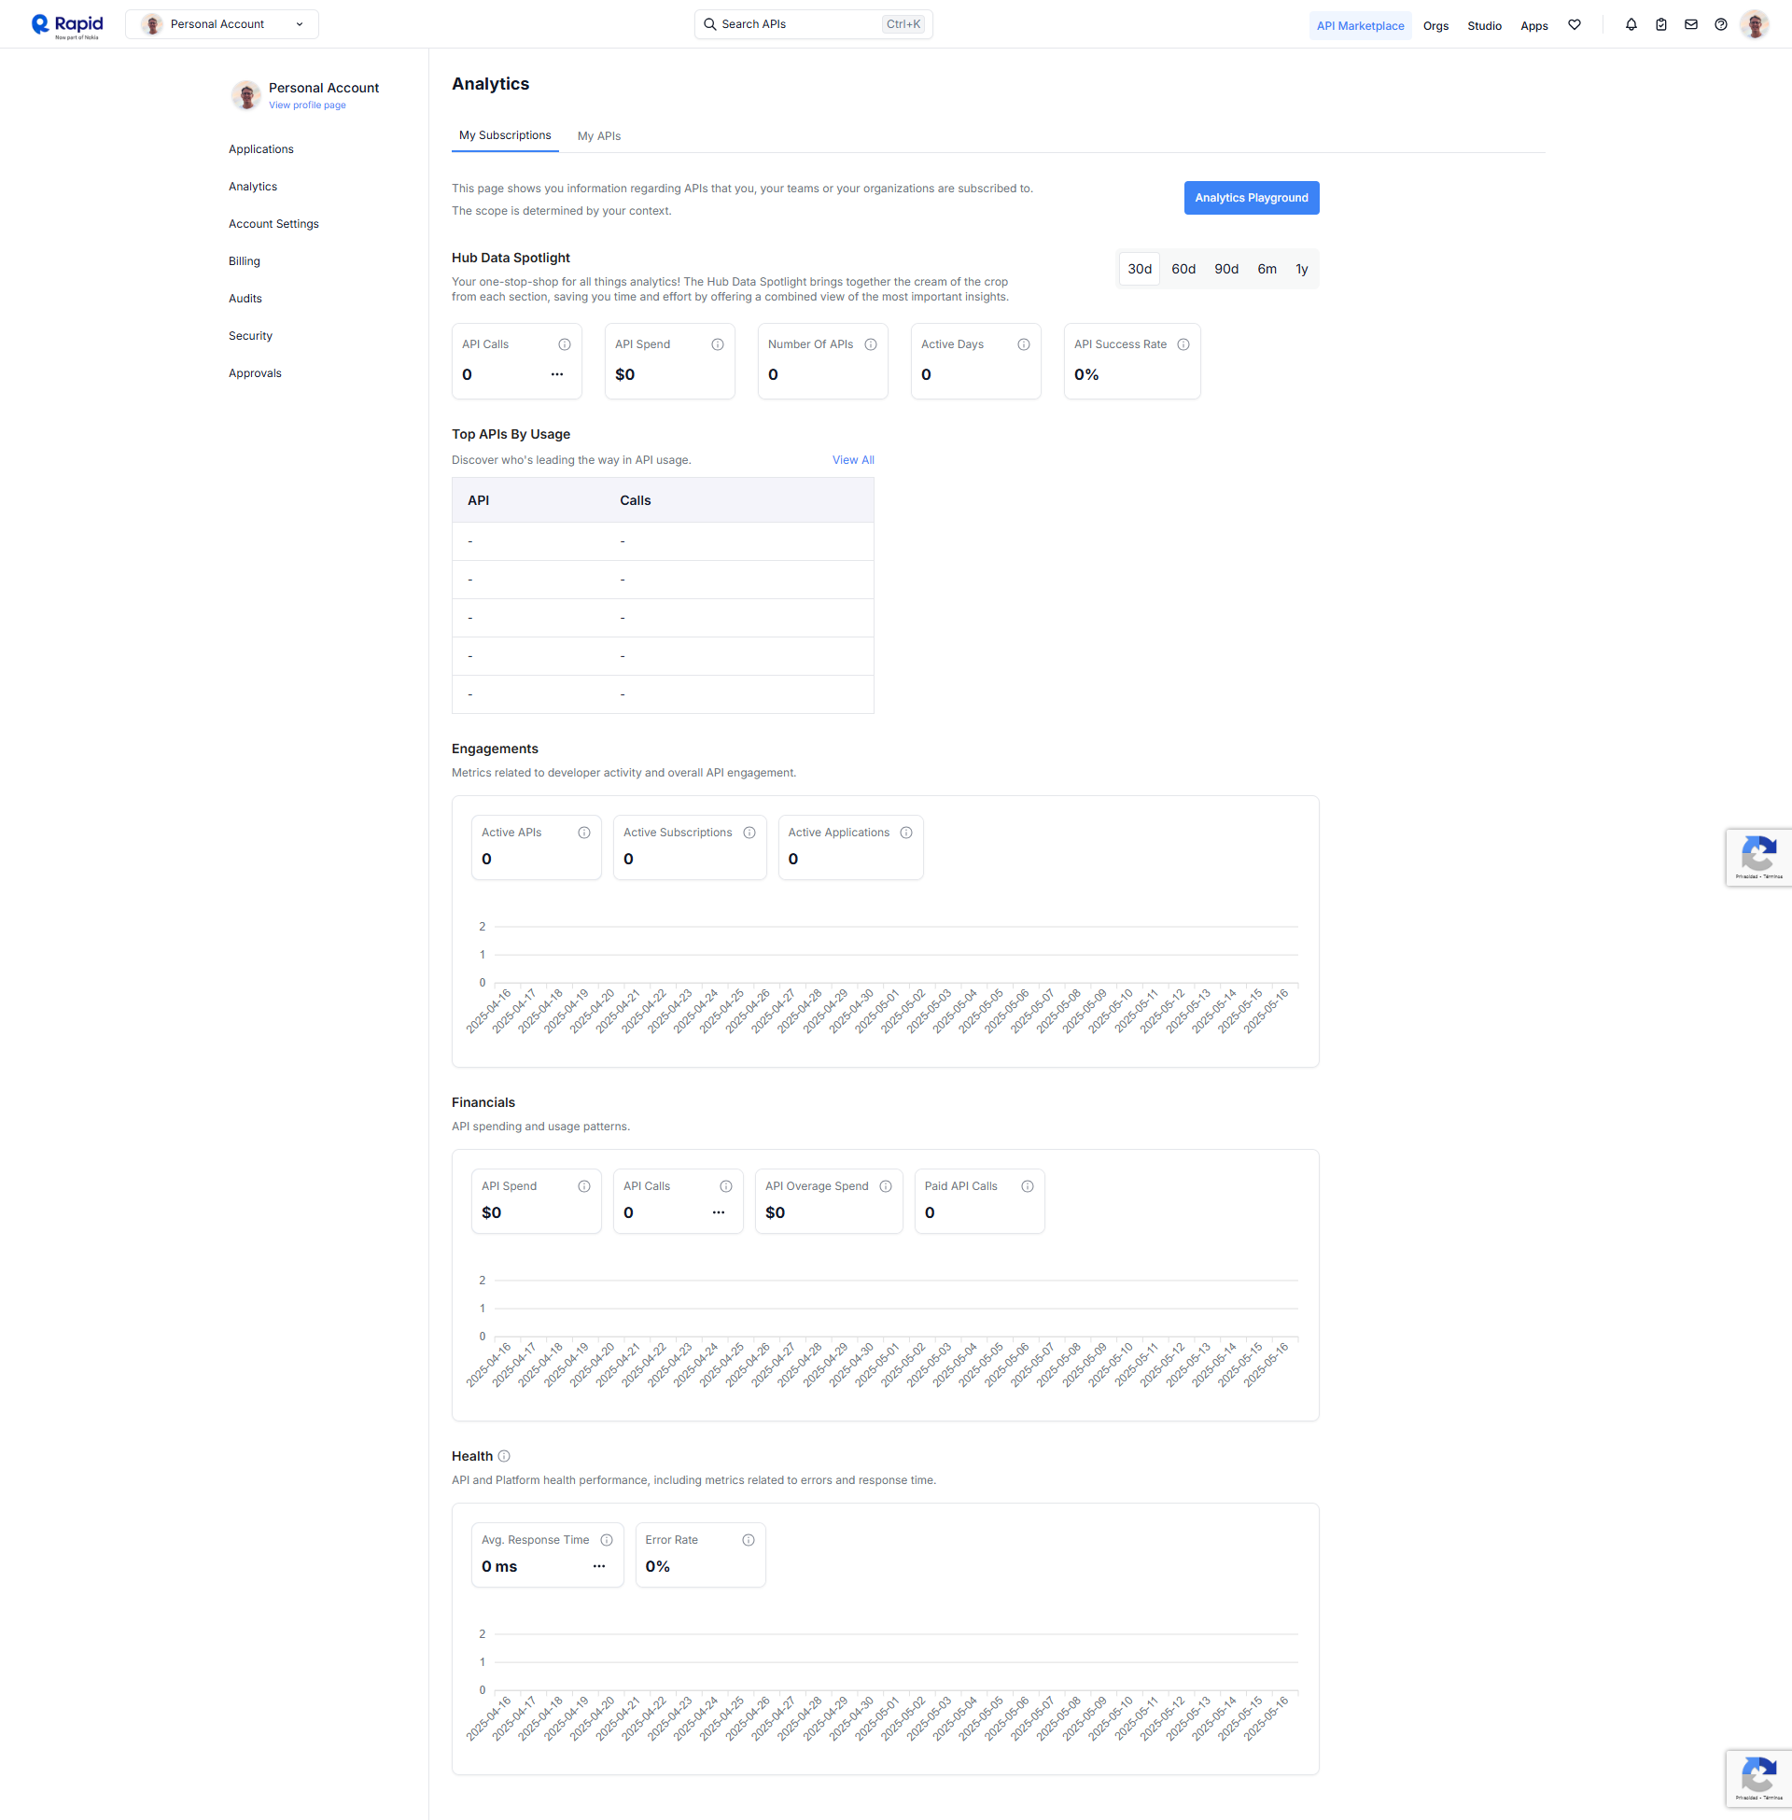Expand the Personal Account context dropdown
The image size is (1792, 1820).
(x=222, y=24)
